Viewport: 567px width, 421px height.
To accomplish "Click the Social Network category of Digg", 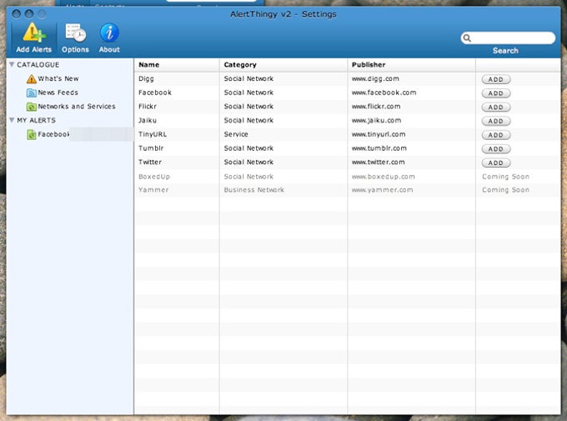I will [248, 78].
